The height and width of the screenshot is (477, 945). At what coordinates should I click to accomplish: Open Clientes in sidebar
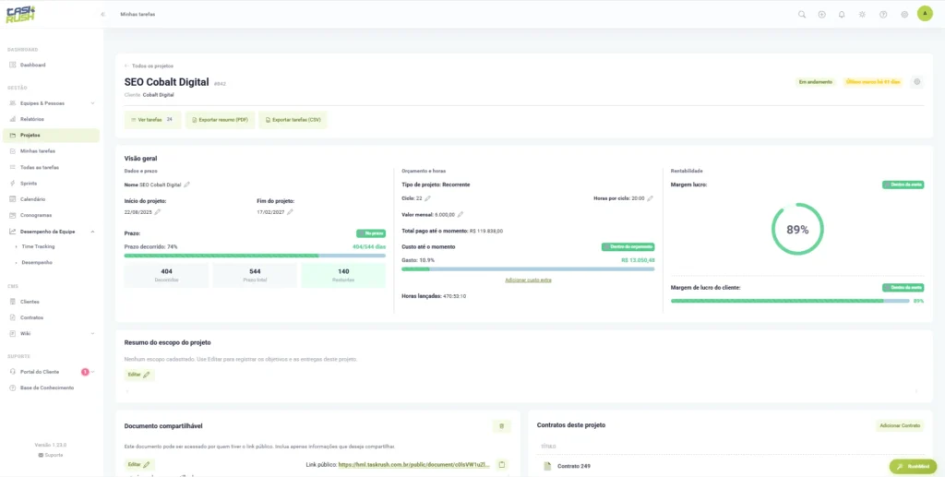[x=52, y=302]
